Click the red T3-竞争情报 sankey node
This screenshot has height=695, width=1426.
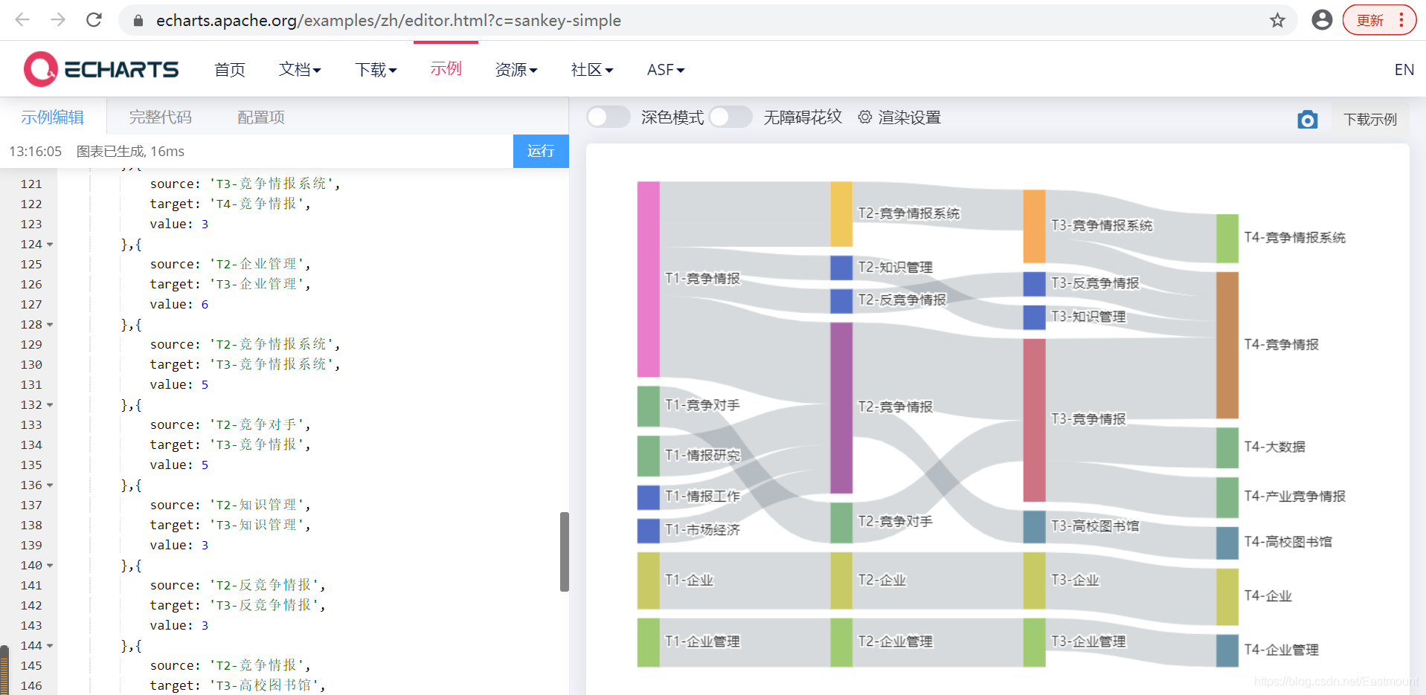point(1034,420)
